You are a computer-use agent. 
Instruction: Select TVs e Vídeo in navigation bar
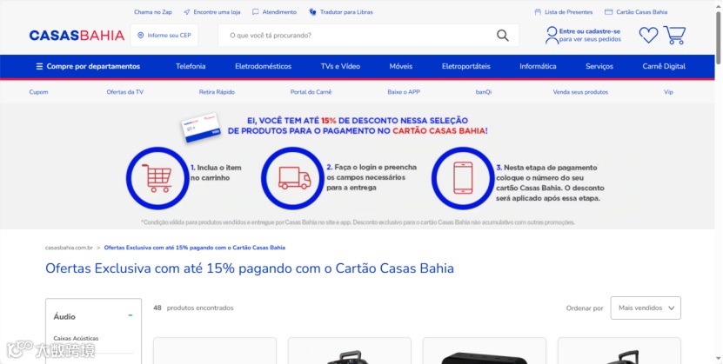coord(340,66)
